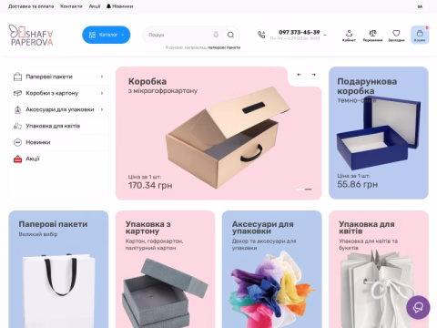
Task: Click the 55.86 грн price text
Action: coord(358,184)
